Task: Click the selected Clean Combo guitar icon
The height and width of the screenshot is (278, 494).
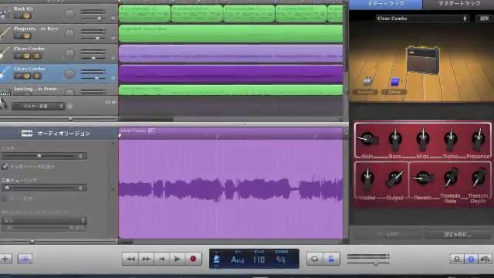Action: 5,74
